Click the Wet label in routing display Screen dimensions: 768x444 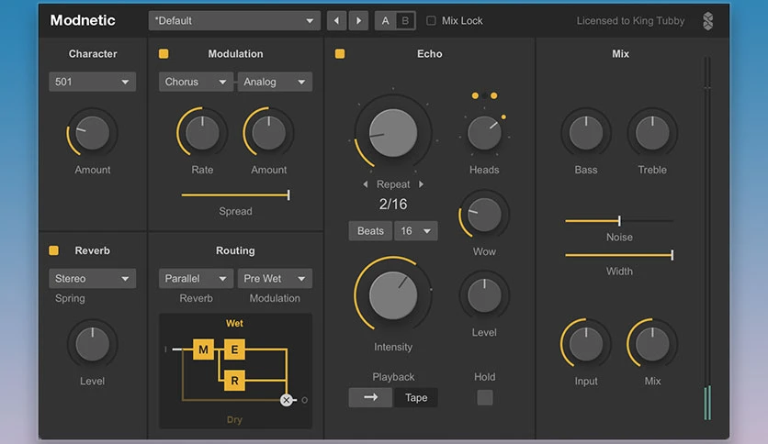coord(234,323)
